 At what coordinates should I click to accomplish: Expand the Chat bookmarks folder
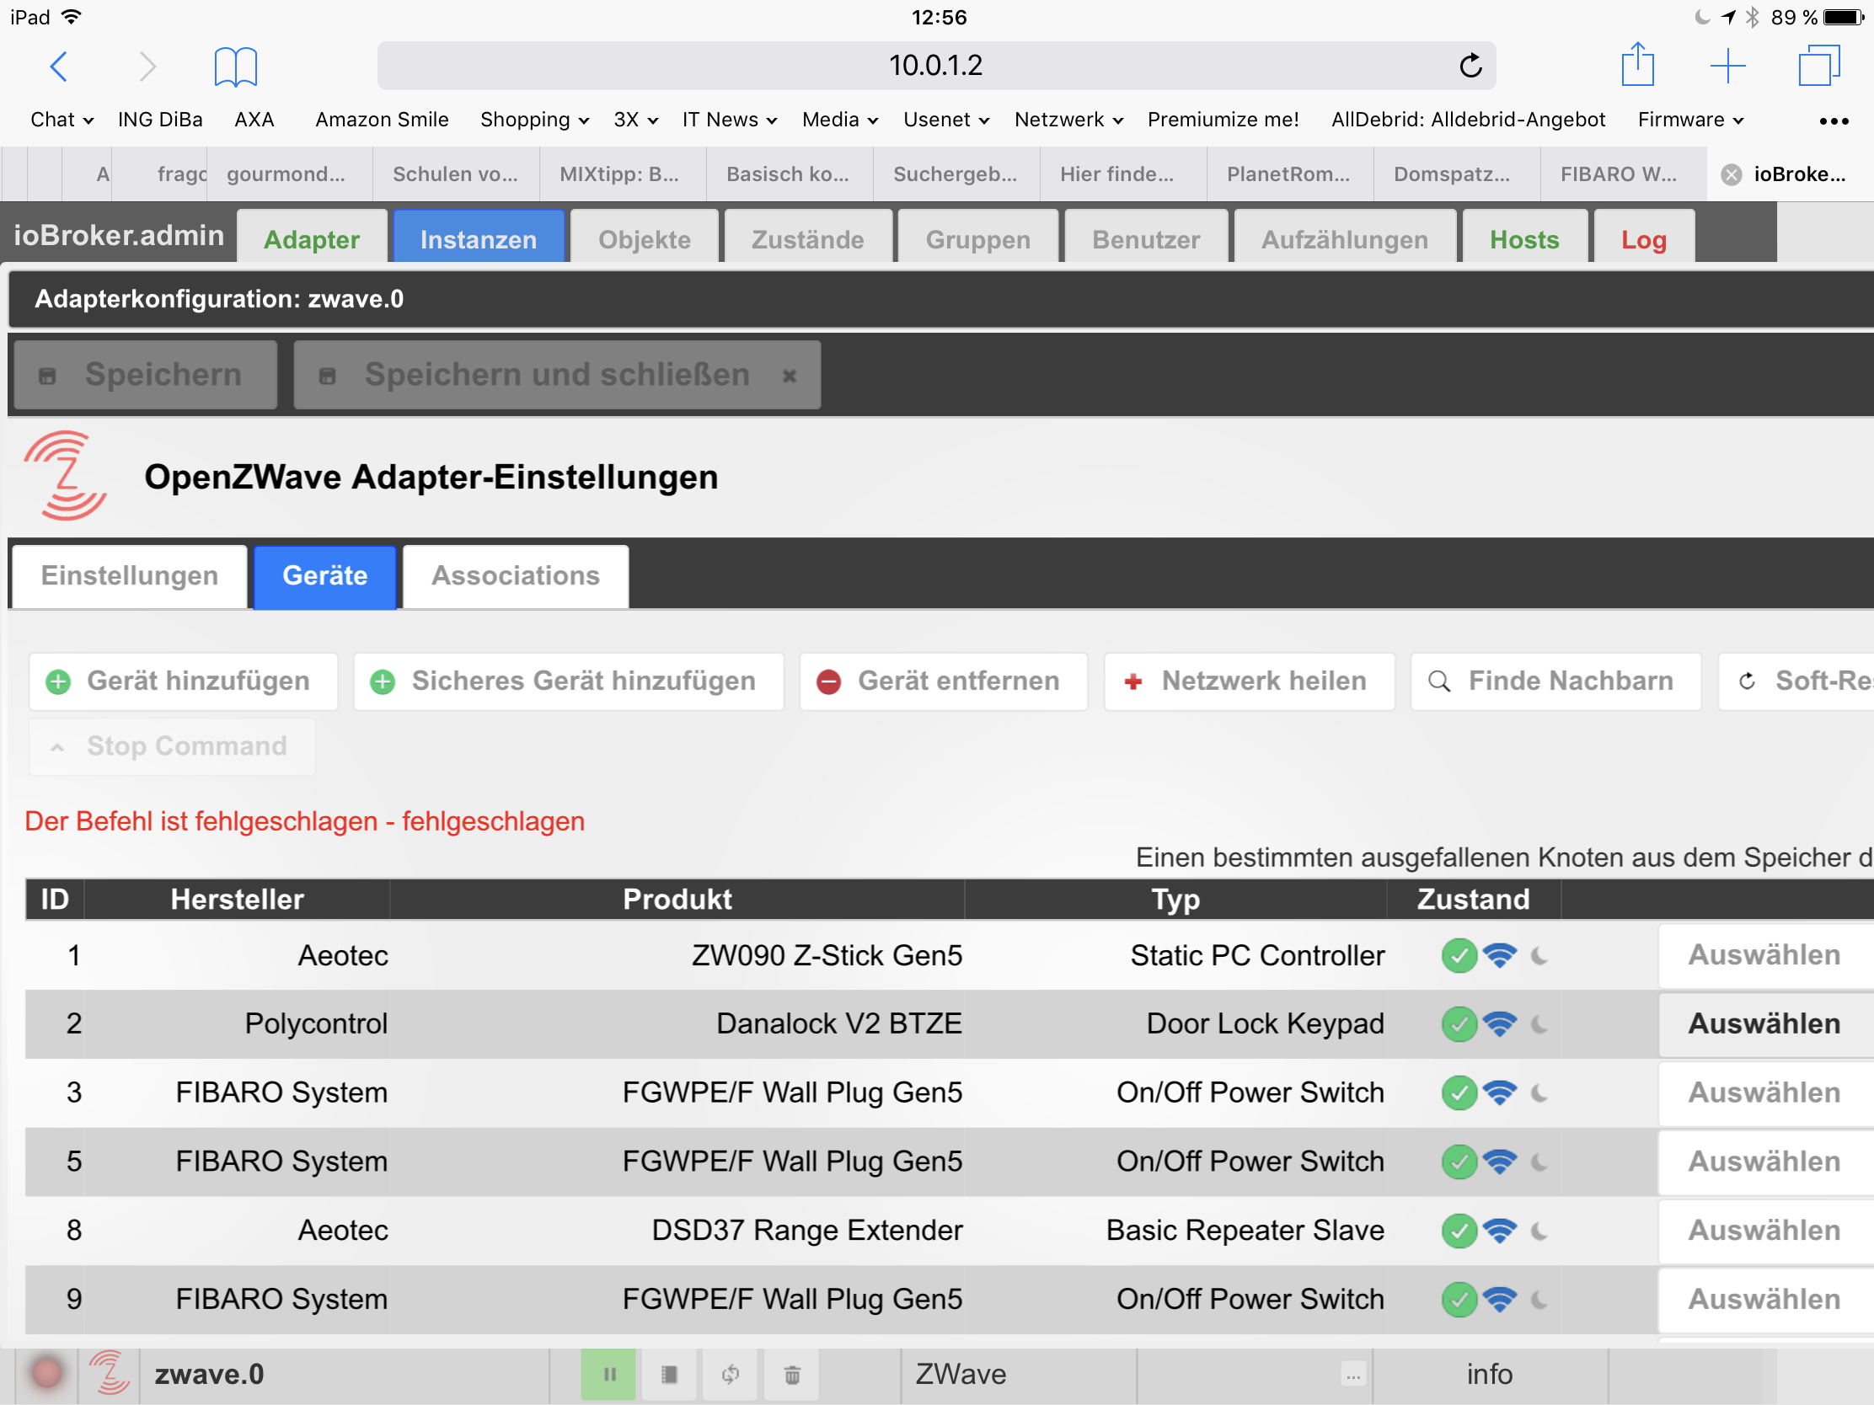[62, 120]
